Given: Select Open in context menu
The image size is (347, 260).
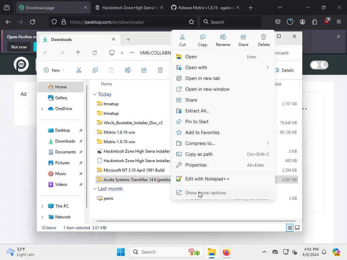Looking at the screenshot, I should [x=223, y=57].
